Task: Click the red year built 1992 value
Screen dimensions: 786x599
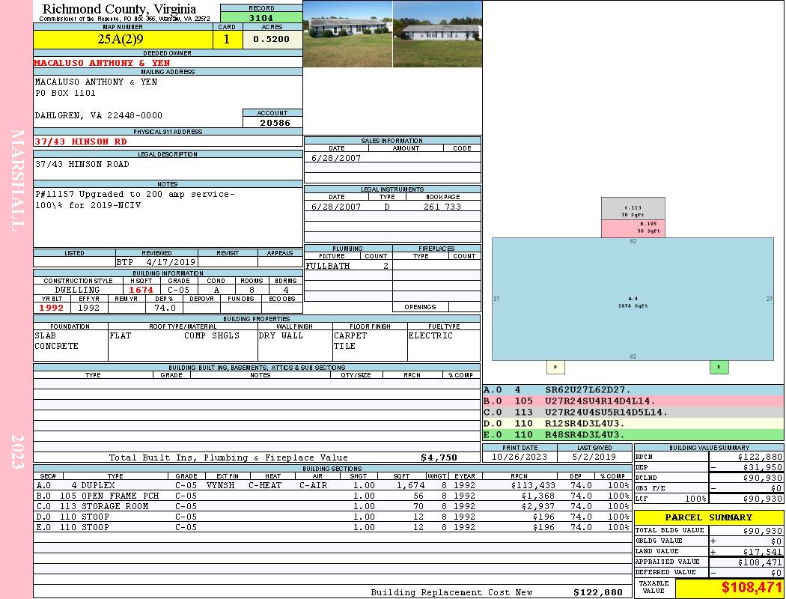Action: (52, 308)
